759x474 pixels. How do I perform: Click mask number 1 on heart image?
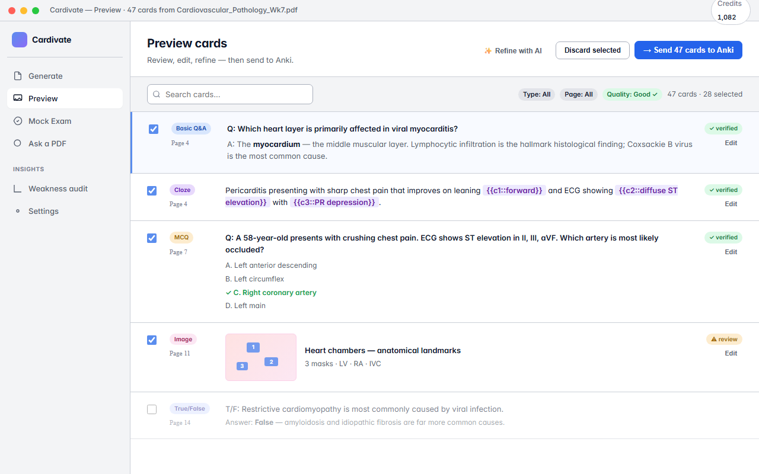tap(253, 347)
